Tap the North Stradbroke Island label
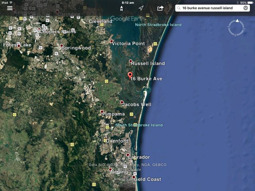The width and height of the screenshot is (255, 191). tap(158, 25)
